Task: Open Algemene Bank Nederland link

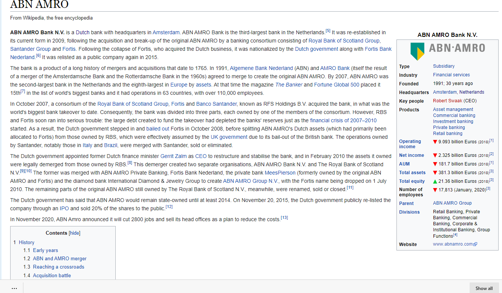Action: click(261, 68)
